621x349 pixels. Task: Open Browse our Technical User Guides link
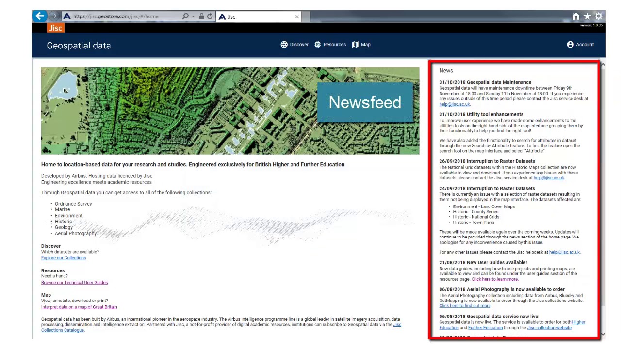click(x=74, y=283)
